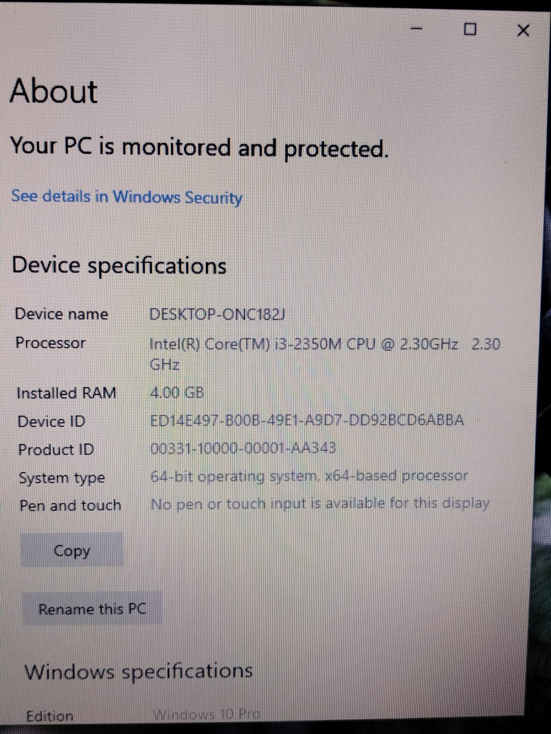Click the Installed RAM value 4.00 GB
This screenshot has width=551, height=734.
pyautogui.click(x=177, y=393)
